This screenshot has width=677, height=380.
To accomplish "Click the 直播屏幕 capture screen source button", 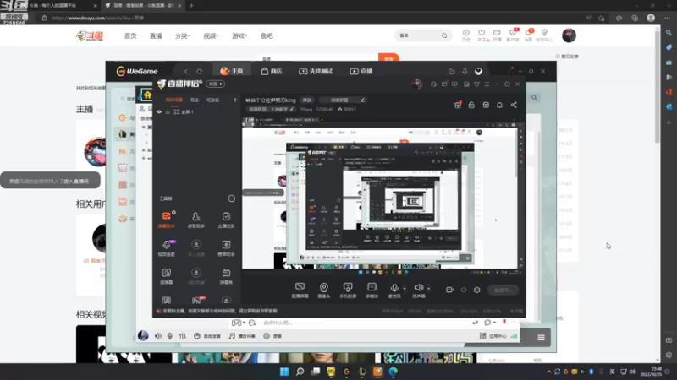I will click(x=300, y=290).
